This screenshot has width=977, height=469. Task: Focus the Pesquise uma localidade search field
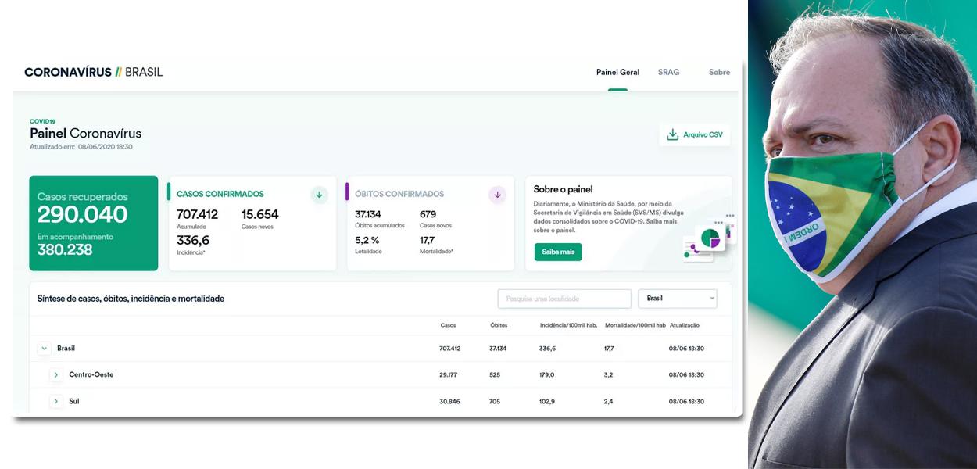tap(564, 299)
